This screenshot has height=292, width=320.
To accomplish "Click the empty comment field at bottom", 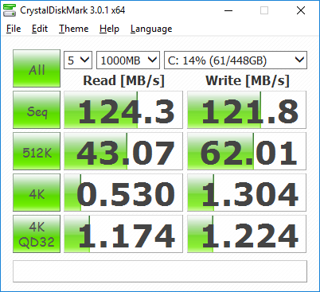I will point(160,271).
